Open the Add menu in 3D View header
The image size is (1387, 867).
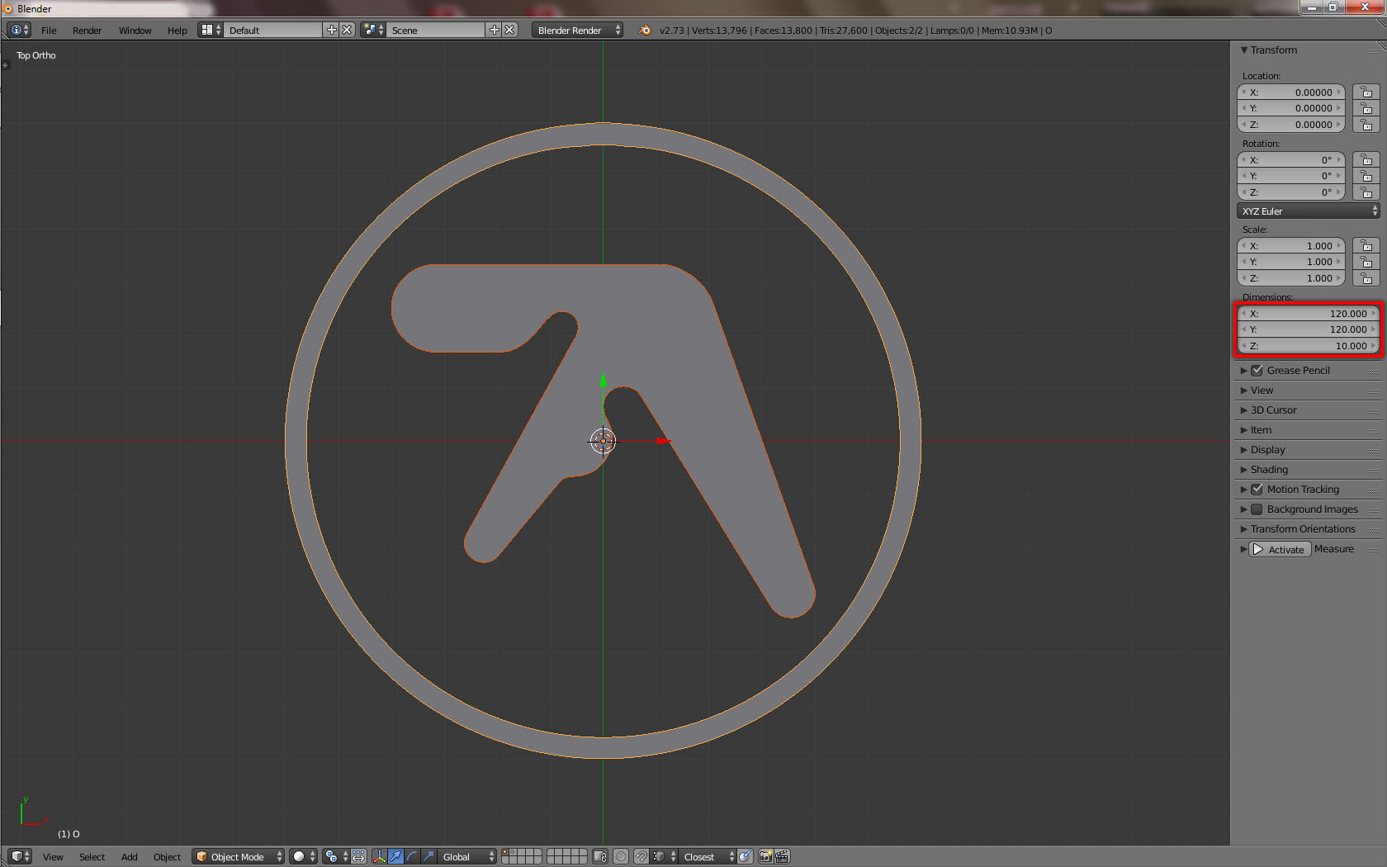tap(129, 857)
